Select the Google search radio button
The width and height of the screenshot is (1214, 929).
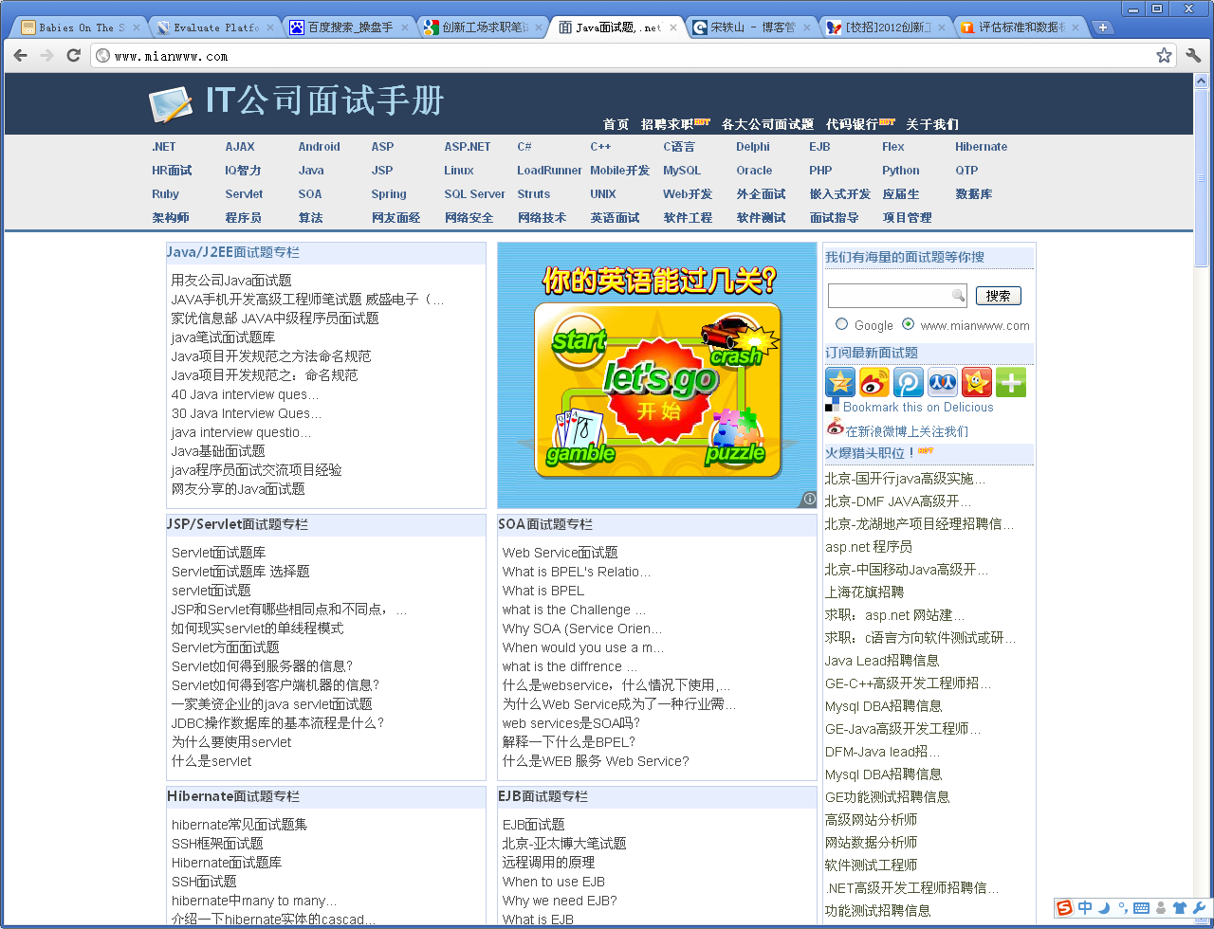[x=842, y=324]
